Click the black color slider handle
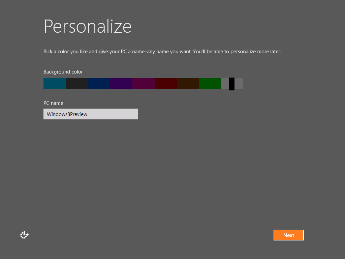 (232, 84)
